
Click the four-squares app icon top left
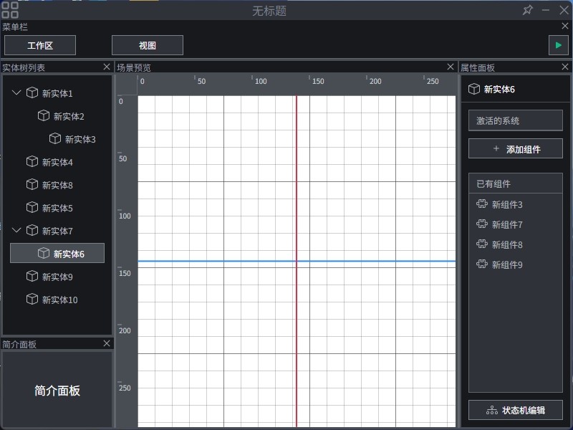10,10
